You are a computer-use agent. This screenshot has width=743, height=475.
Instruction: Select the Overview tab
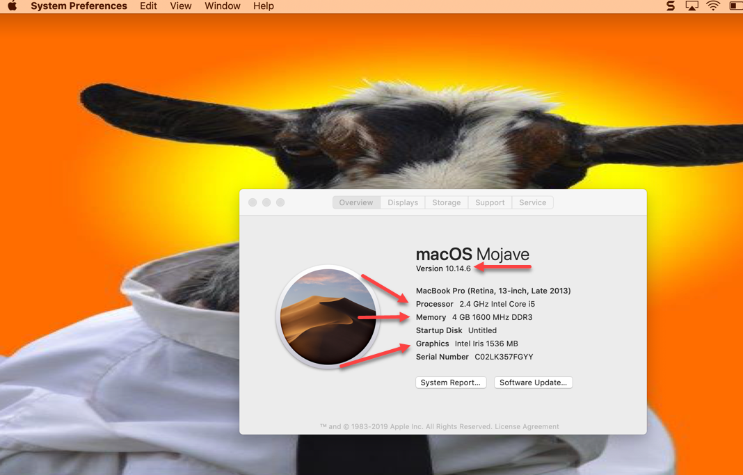pos(356,202)
